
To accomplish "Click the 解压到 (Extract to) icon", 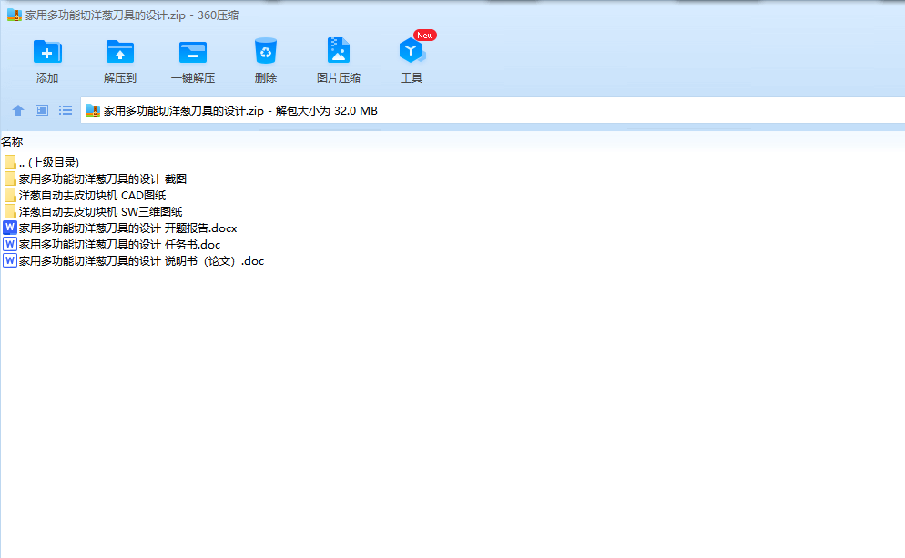I will (x=120, y=52).
